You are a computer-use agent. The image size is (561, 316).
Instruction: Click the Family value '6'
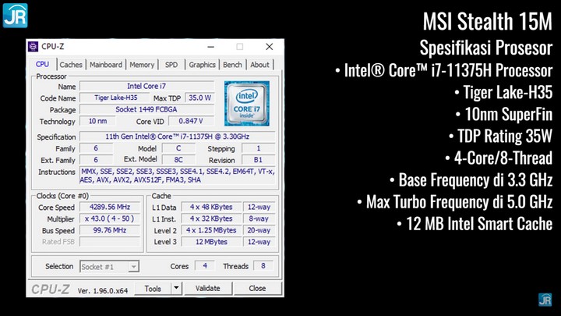click(x=96, y=148)
